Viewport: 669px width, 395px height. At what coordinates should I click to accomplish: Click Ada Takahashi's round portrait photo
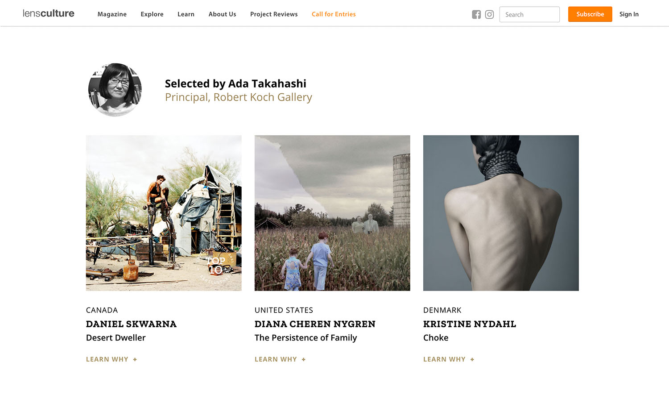(x=115, y=90)
